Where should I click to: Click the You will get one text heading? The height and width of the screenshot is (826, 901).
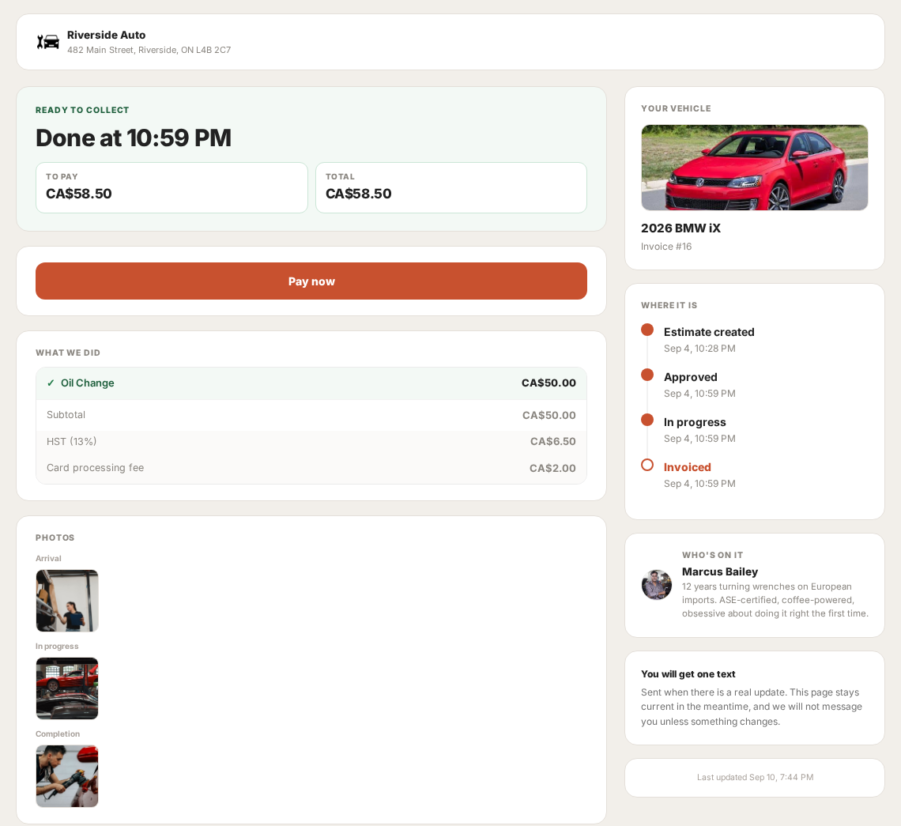click(688, 674)
